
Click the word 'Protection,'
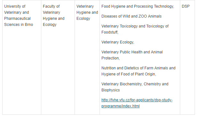(x=110, y=58)
